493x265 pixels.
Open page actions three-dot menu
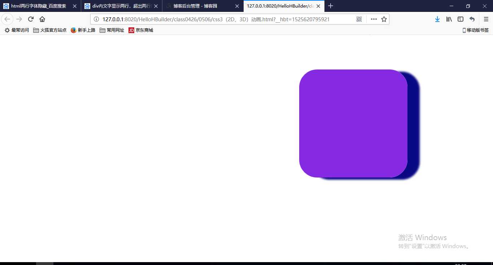[374, 19]
